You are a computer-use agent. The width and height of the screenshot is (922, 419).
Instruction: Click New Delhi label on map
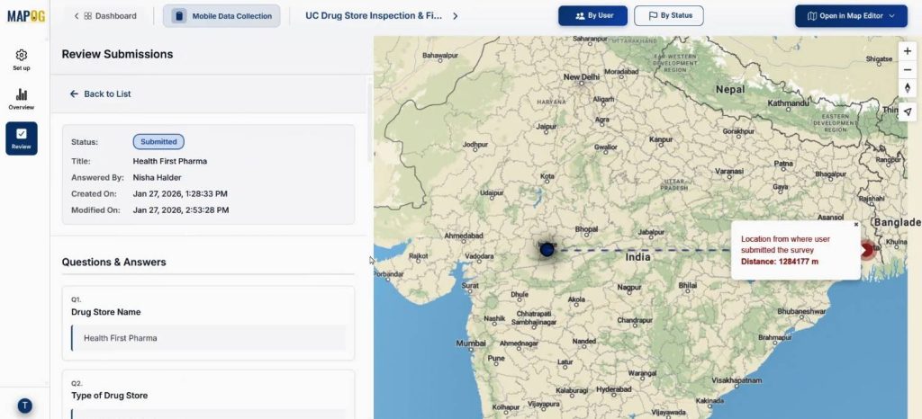tap(581, 76)
